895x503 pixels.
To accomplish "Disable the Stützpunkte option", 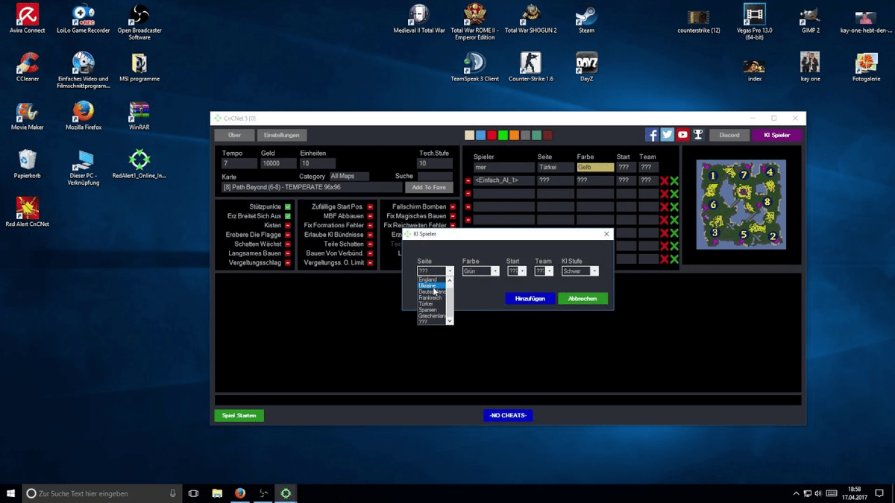I will pos(286,206).
